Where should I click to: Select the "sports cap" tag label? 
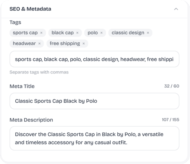pos(25,33)
